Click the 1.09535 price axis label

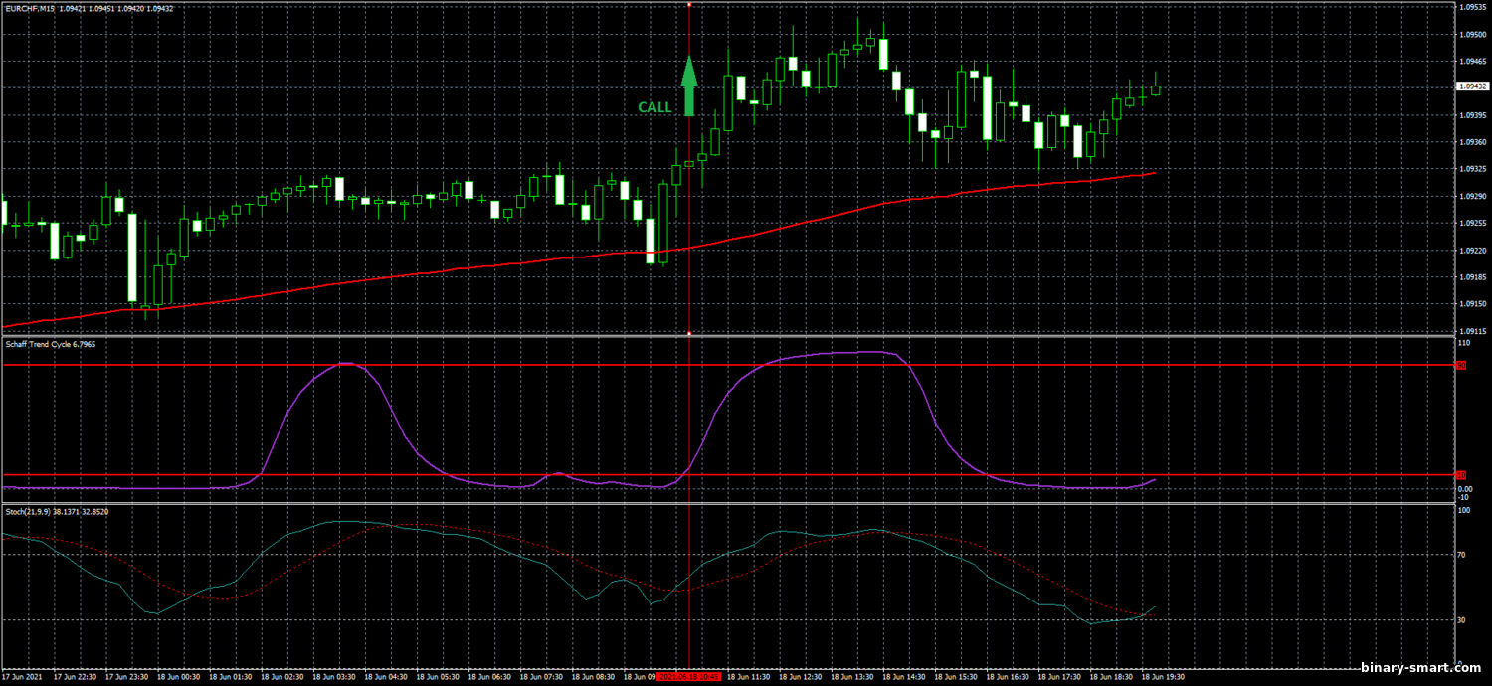[x=1471, y=7]
